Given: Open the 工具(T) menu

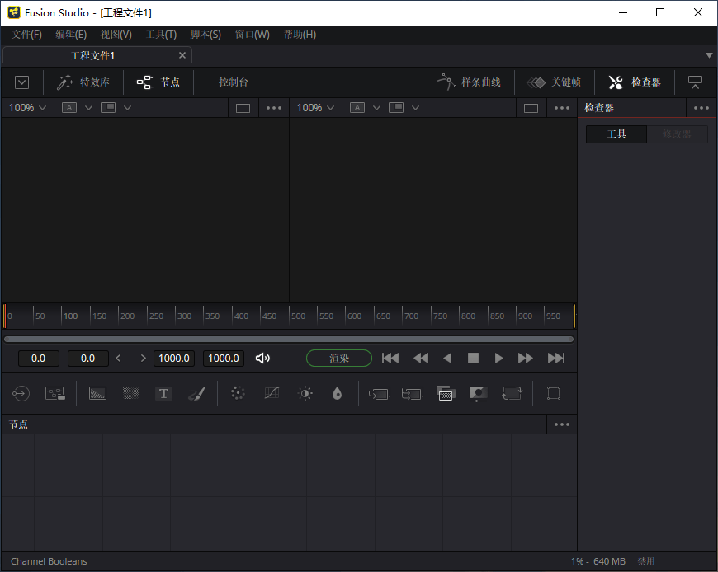Looking at the screenshot, I should pyautogui.click(x=161, y=35).
